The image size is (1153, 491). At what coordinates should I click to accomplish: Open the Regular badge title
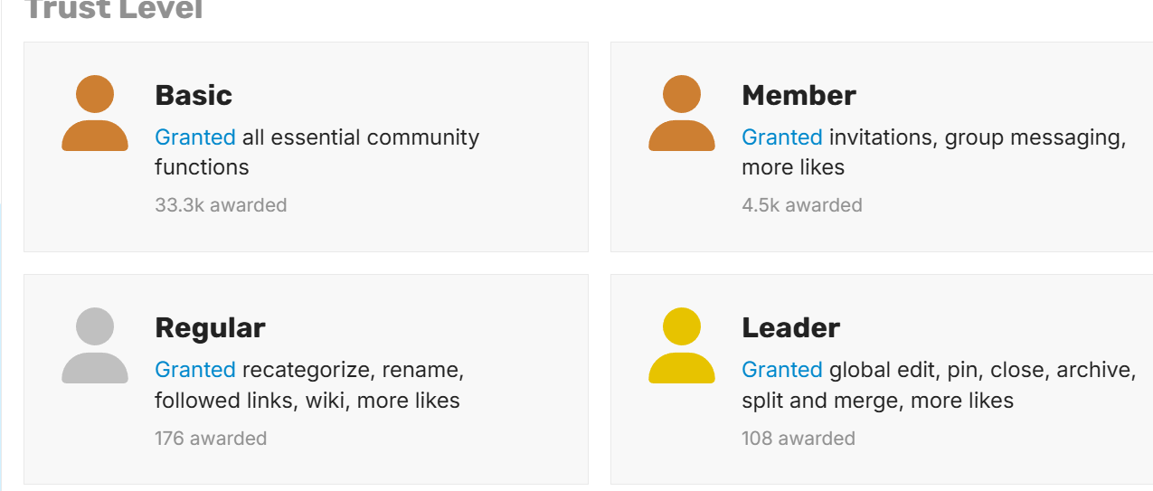pyautogui.click(x=210, y=327)
